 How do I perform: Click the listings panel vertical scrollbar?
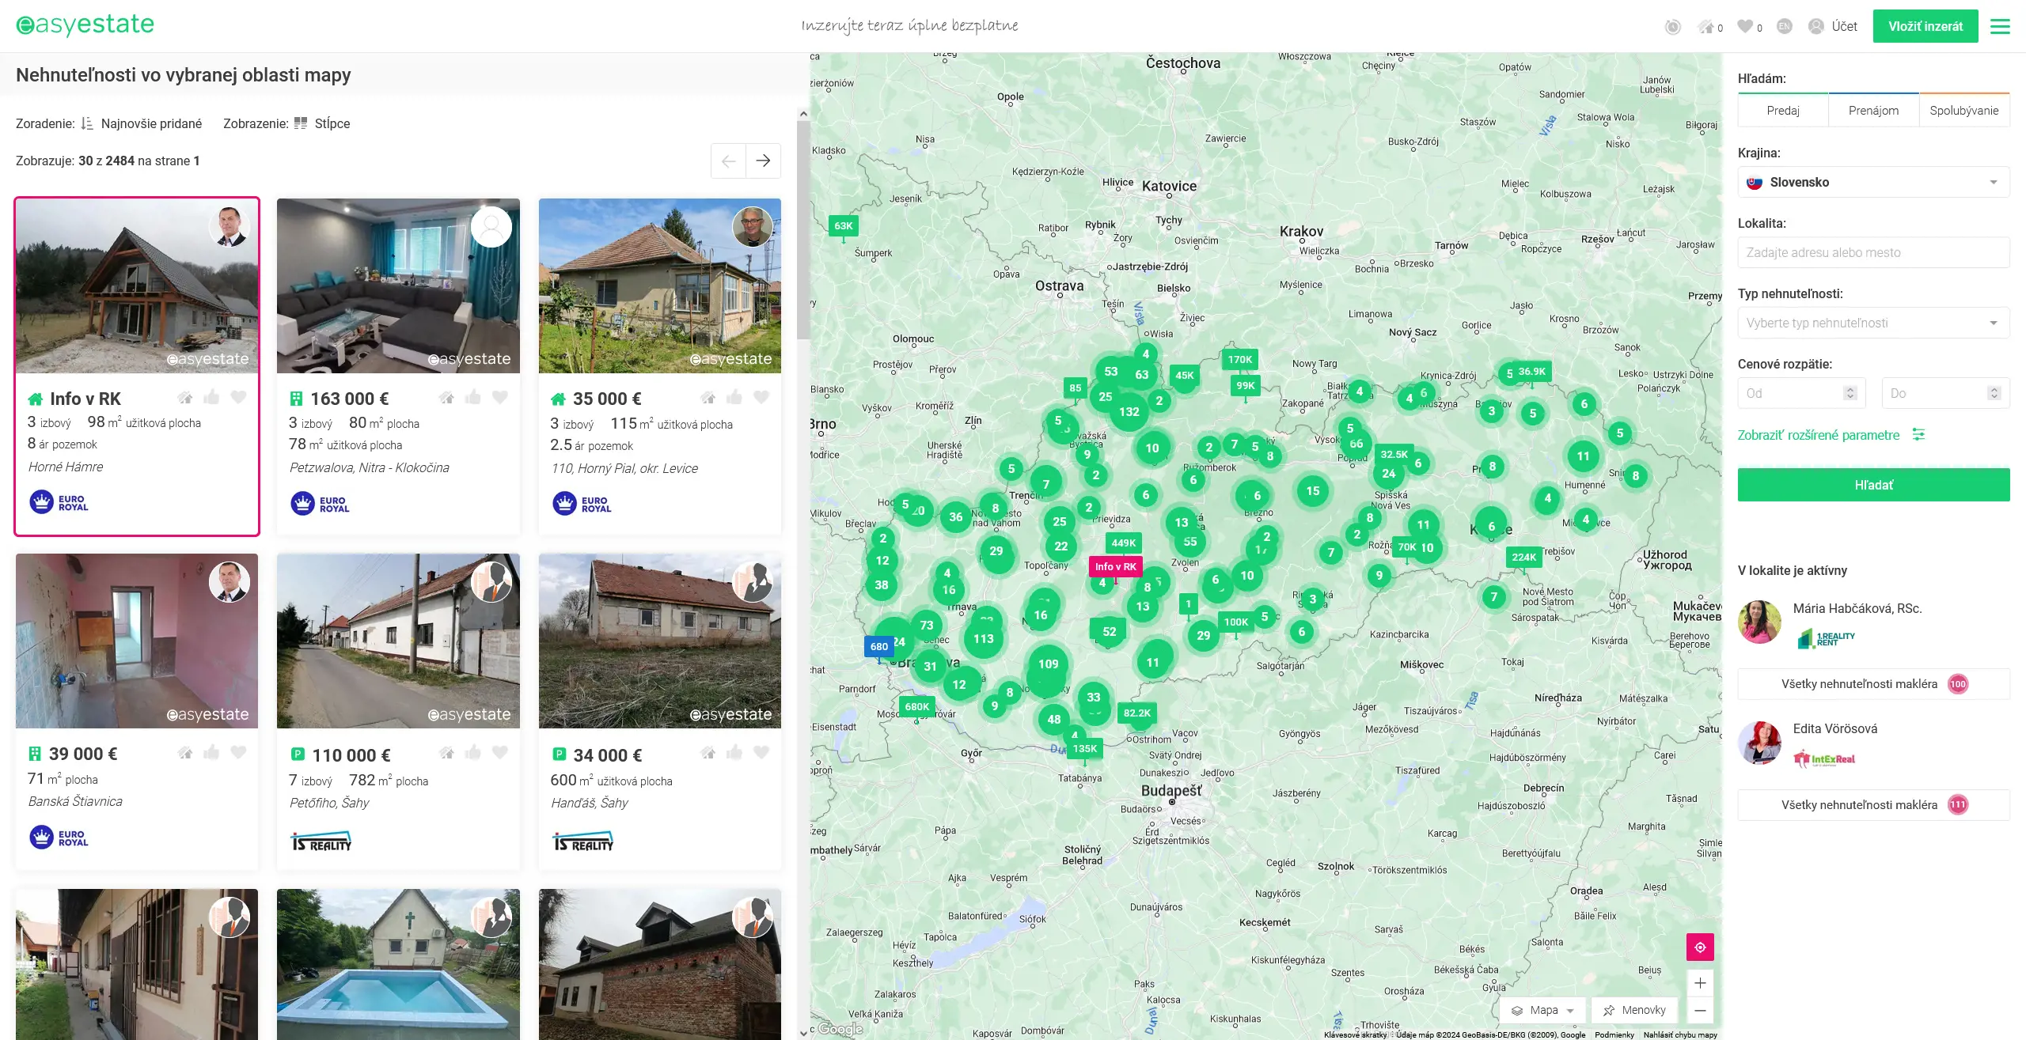[802, 229]
